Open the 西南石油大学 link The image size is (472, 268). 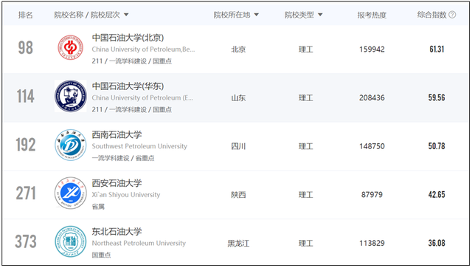pos(117,134)
